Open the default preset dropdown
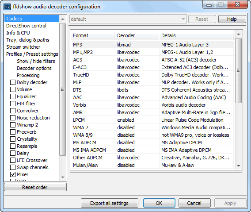 click(128, 19)
